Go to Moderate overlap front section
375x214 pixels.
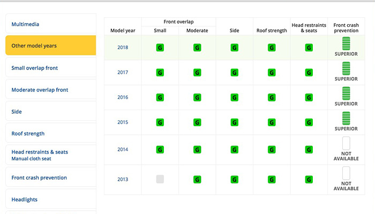(x=51, y=89)
